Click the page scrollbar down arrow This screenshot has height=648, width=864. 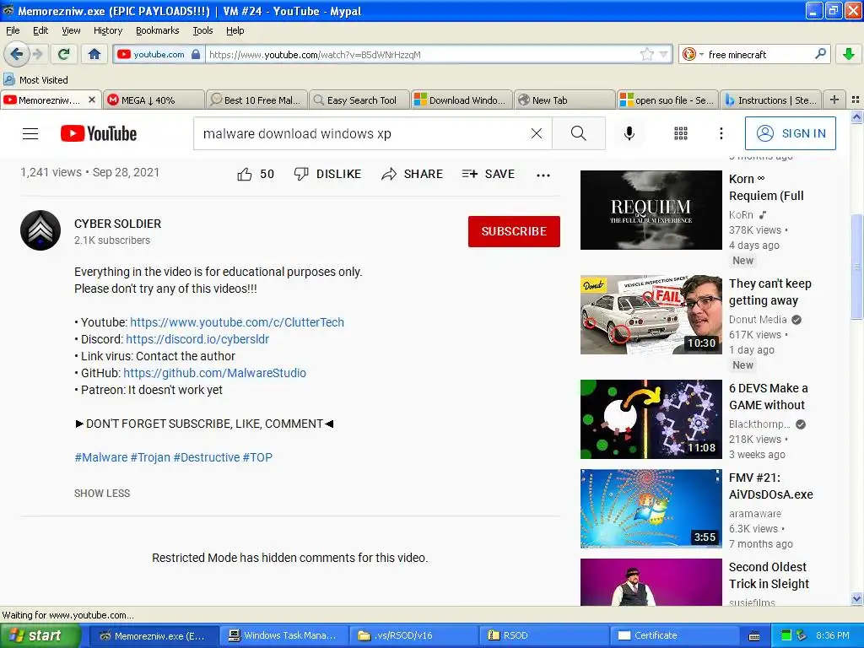point(856,599)
